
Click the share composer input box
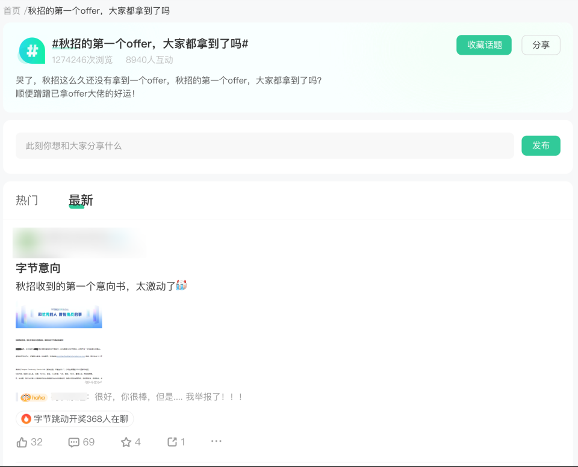coord(265,145)
